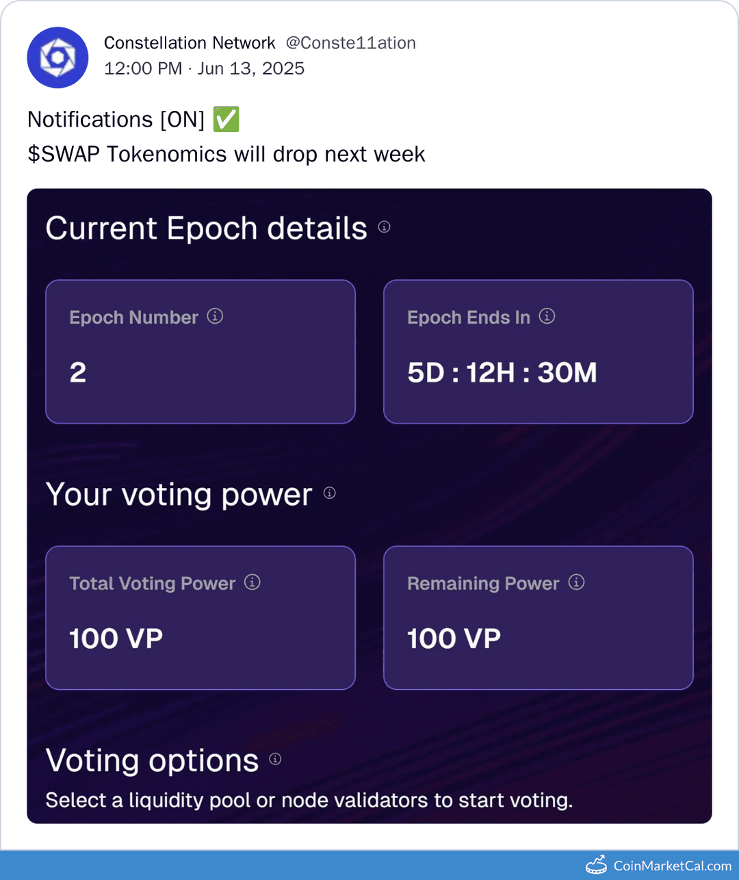Click the green checkmark next to Notifications
This screenshot has height=880, width=739.
pos(226,119)
